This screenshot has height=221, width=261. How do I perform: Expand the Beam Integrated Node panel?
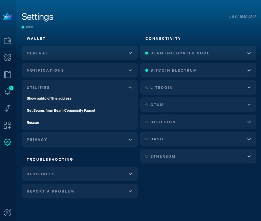[198, 53]
